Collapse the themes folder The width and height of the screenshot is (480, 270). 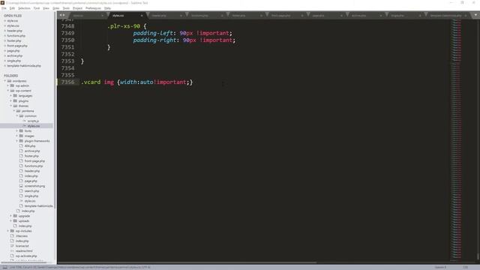click(x=11, y=106)
